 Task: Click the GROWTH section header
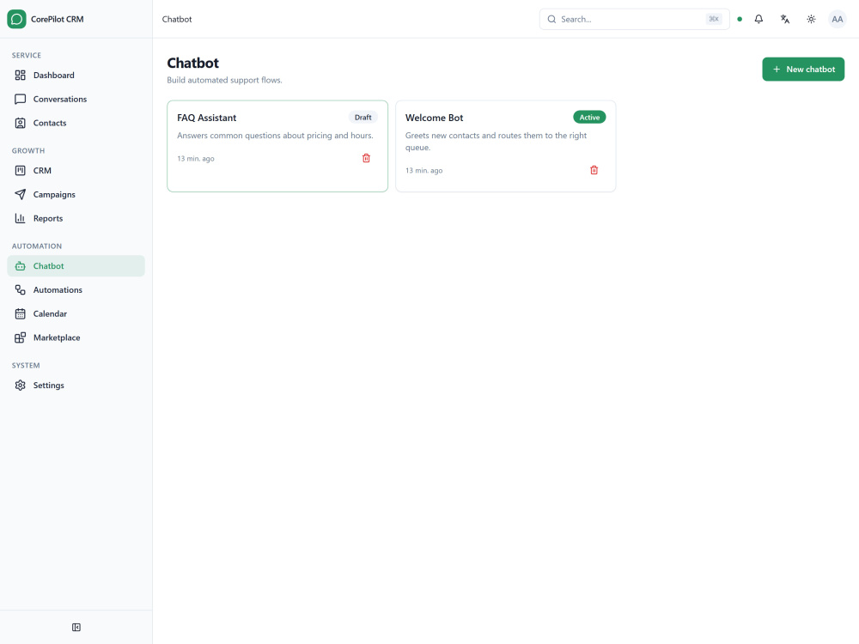click(x=28, y=150)
